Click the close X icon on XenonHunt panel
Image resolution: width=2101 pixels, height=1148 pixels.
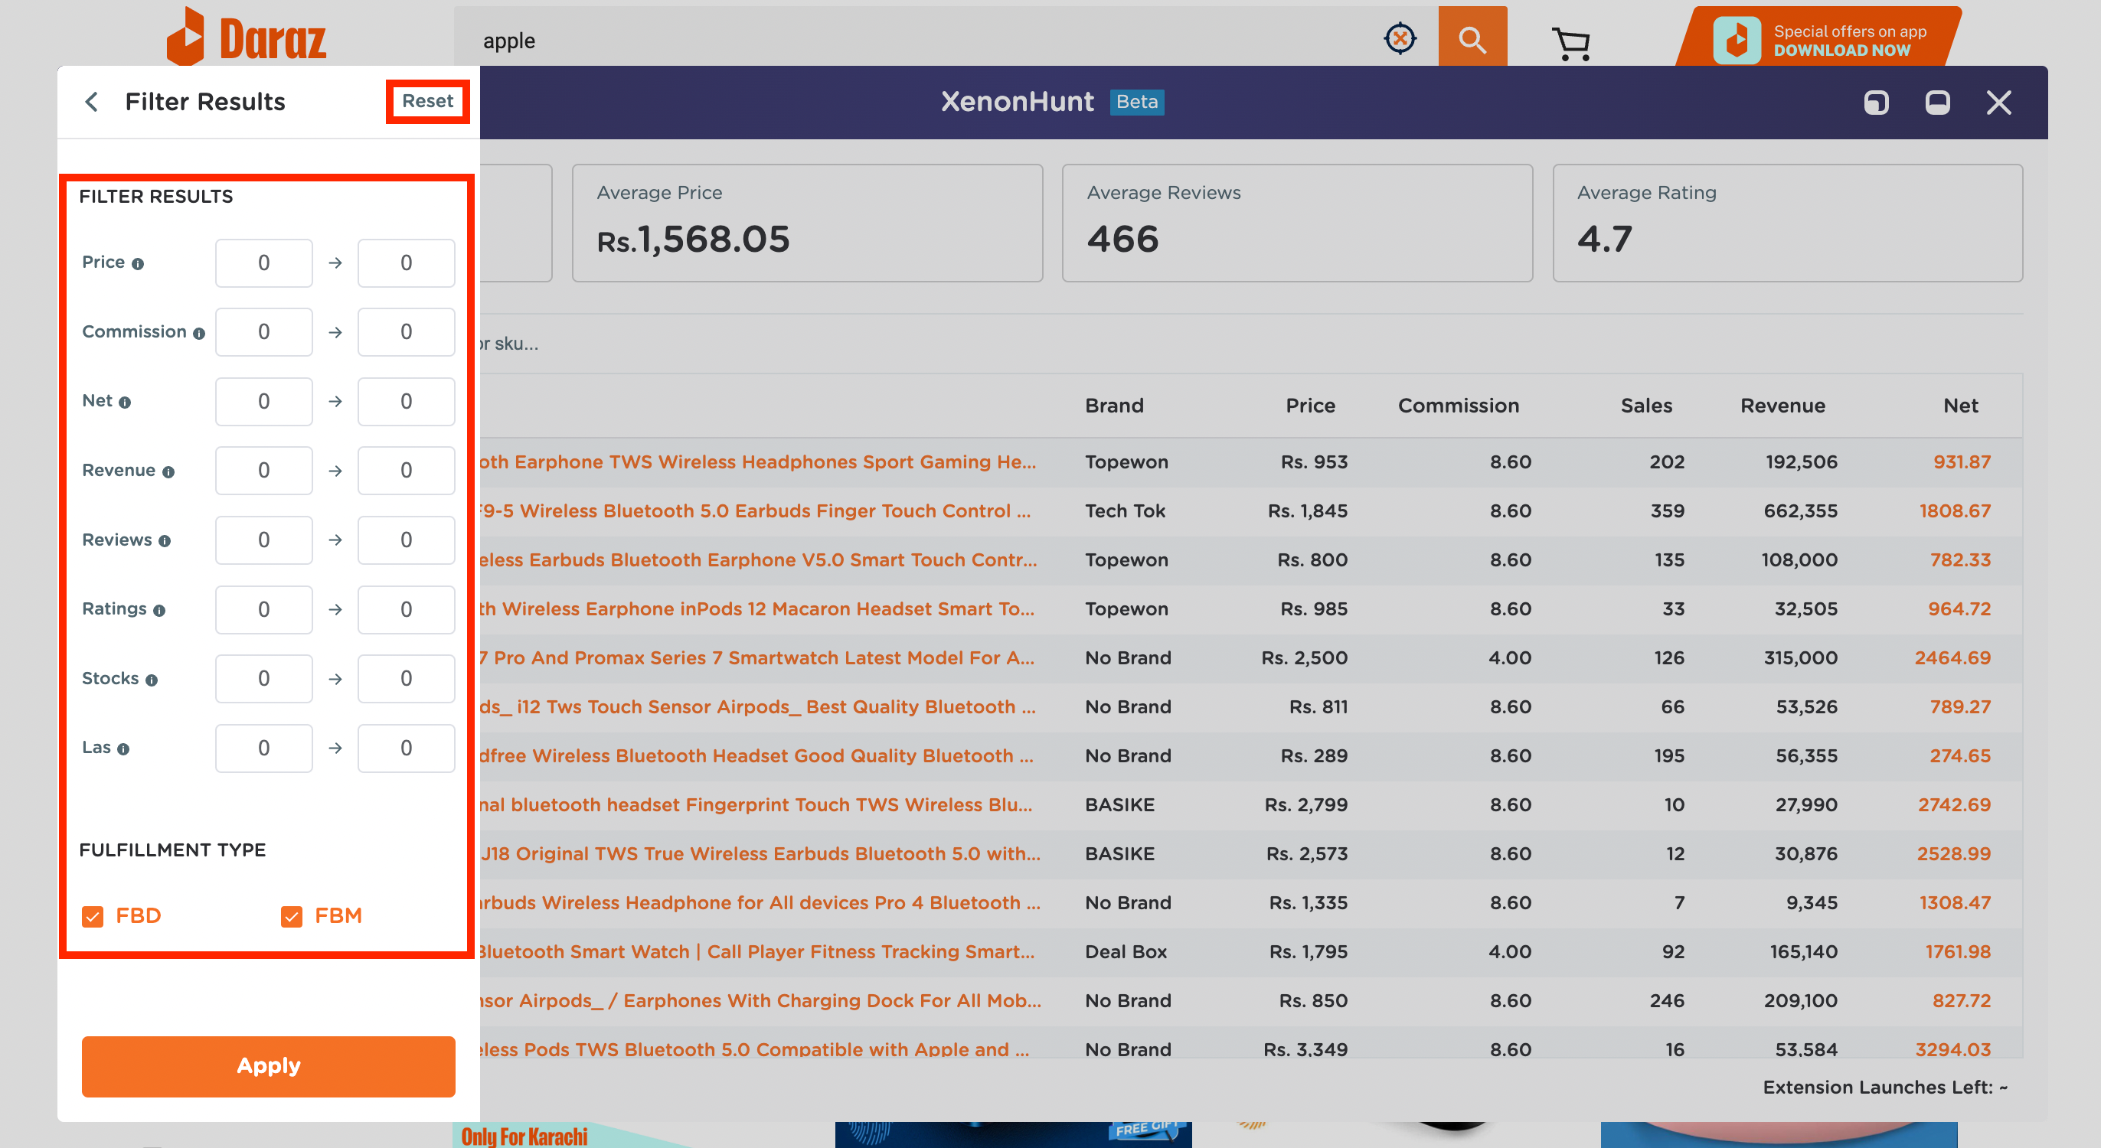[x=2005, y=100]
